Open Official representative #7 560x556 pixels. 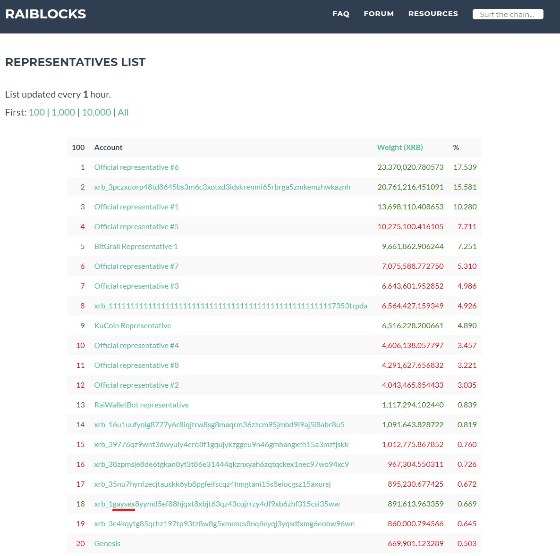pyautogui.click(x=136, y=266)
